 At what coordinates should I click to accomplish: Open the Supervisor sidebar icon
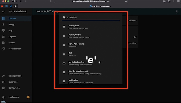click(3, 82)
